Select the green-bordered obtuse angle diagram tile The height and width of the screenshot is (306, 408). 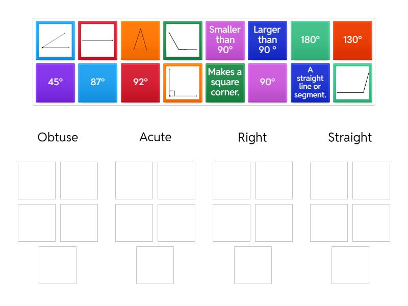183,40
